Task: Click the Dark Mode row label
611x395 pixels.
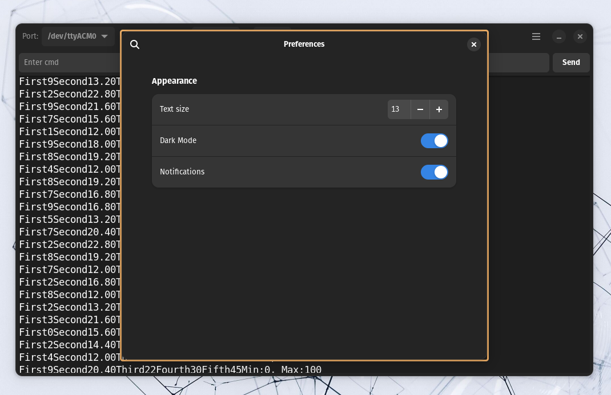Action: (178, 141)
